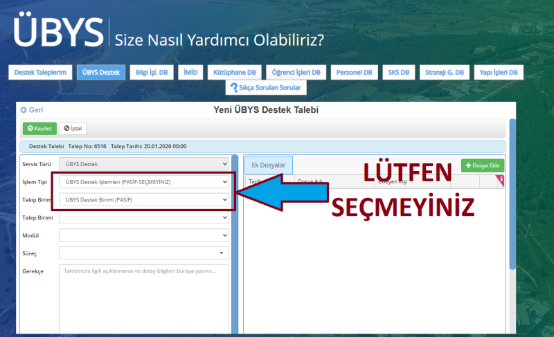Switch to Destek Taleplerim tab
This screenshot has width=554, height=337.
tap(40, 72)
